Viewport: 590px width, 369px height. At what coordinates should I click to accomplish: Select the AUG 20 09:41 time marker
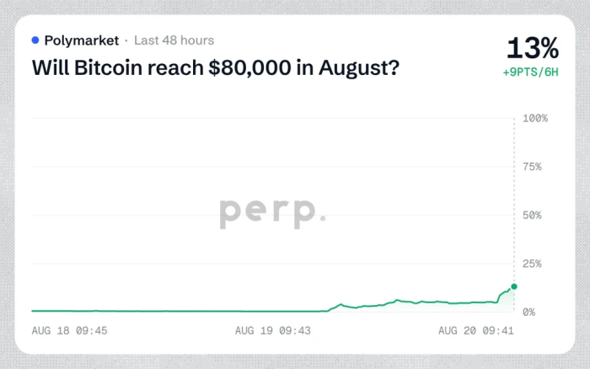click(476, 330)
